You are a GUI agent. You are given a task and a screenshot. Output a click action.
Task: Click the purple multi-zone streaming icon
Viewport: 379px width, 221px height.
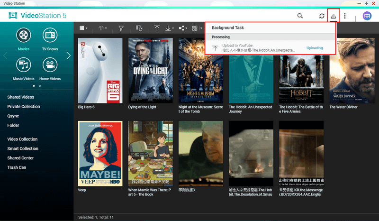(x=367, y=16)
